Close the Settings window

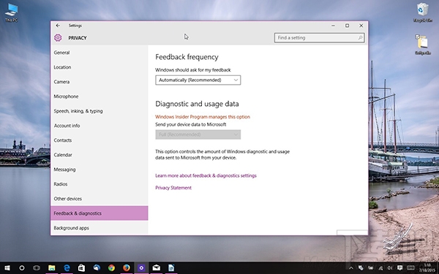pyautogui.click(x=361, y=26)
